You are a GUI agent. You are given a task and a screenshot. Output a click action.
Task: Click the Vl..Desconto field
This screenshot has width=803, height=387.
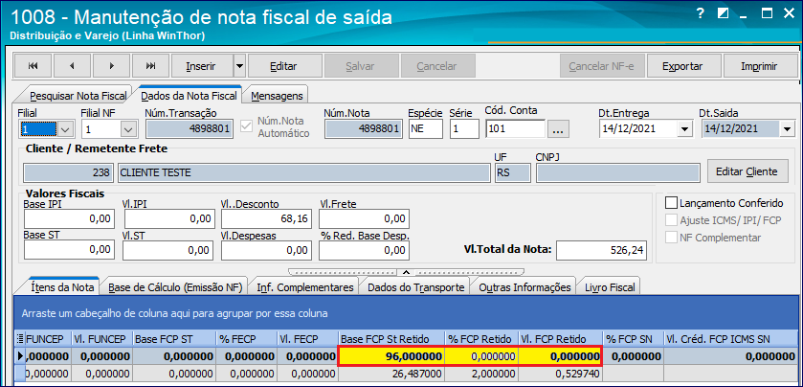click(x=266, y=218)
